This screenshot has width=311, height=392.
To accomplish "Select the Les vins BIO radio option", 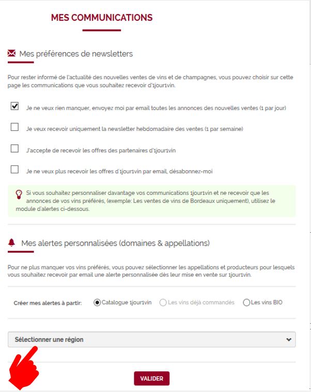I will 246,303.
